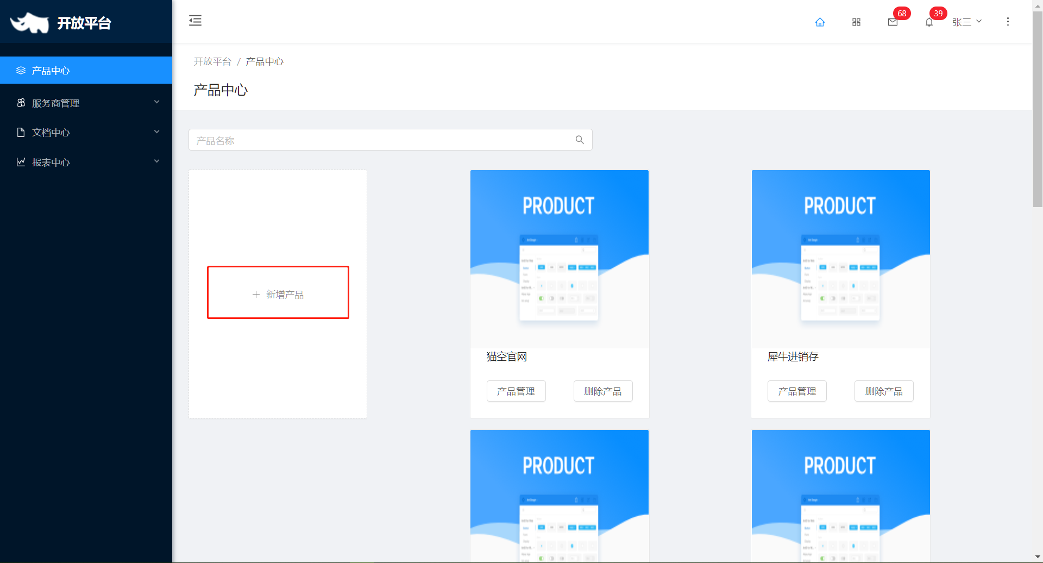Image resolution: width=1043 pixels, height=563 pixels.
Task: Click the product thumbnail below 犀牛进销存
Action: (x=841, y=496)
